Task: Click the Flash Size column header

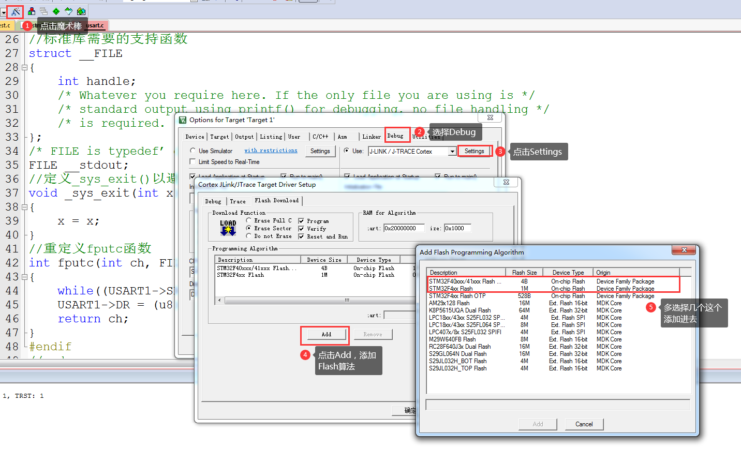Action: [x=524, y=272]
